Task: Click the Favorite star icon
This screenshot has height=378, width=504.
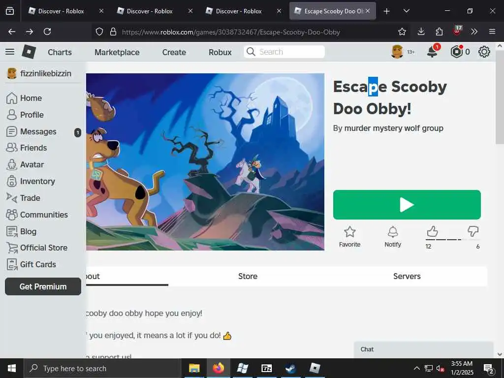Action: pos(350,232)
